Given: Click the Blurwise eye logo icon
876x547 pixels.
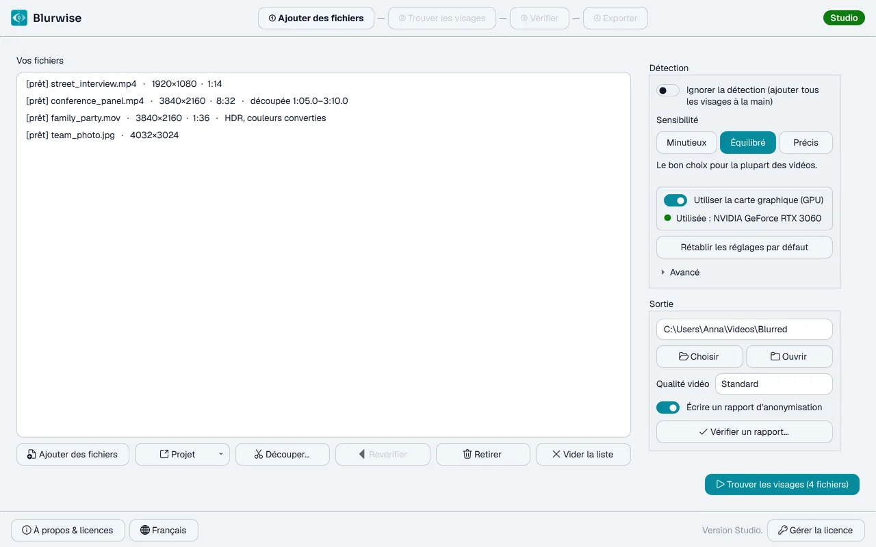Looking at the screenshot, I should click(19, 18).
